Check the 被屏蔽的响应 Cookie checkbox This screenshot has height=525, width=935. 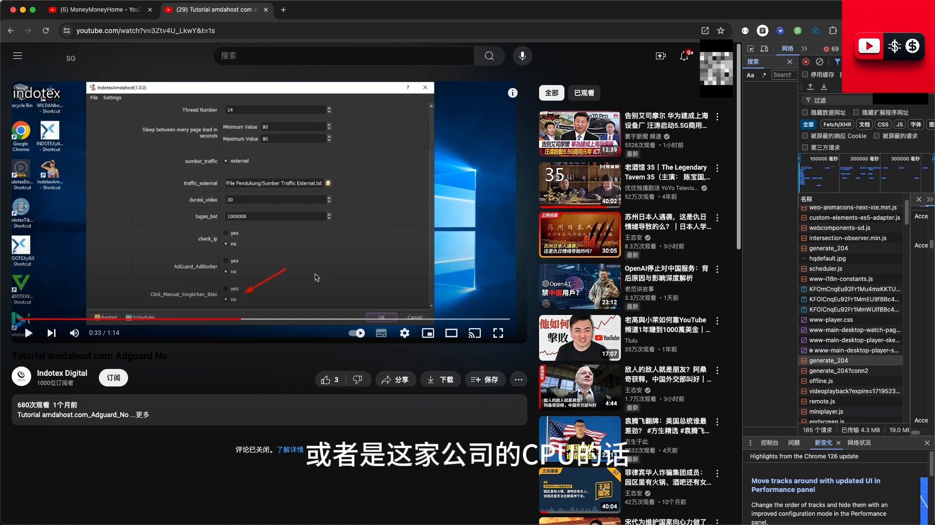805,136
